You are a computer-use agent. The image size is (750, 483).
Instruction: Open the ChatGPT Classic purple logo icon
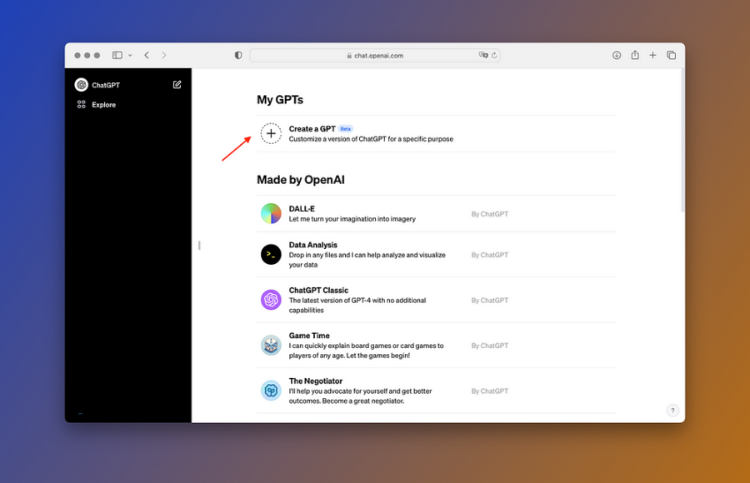click(x=270, y=300)
